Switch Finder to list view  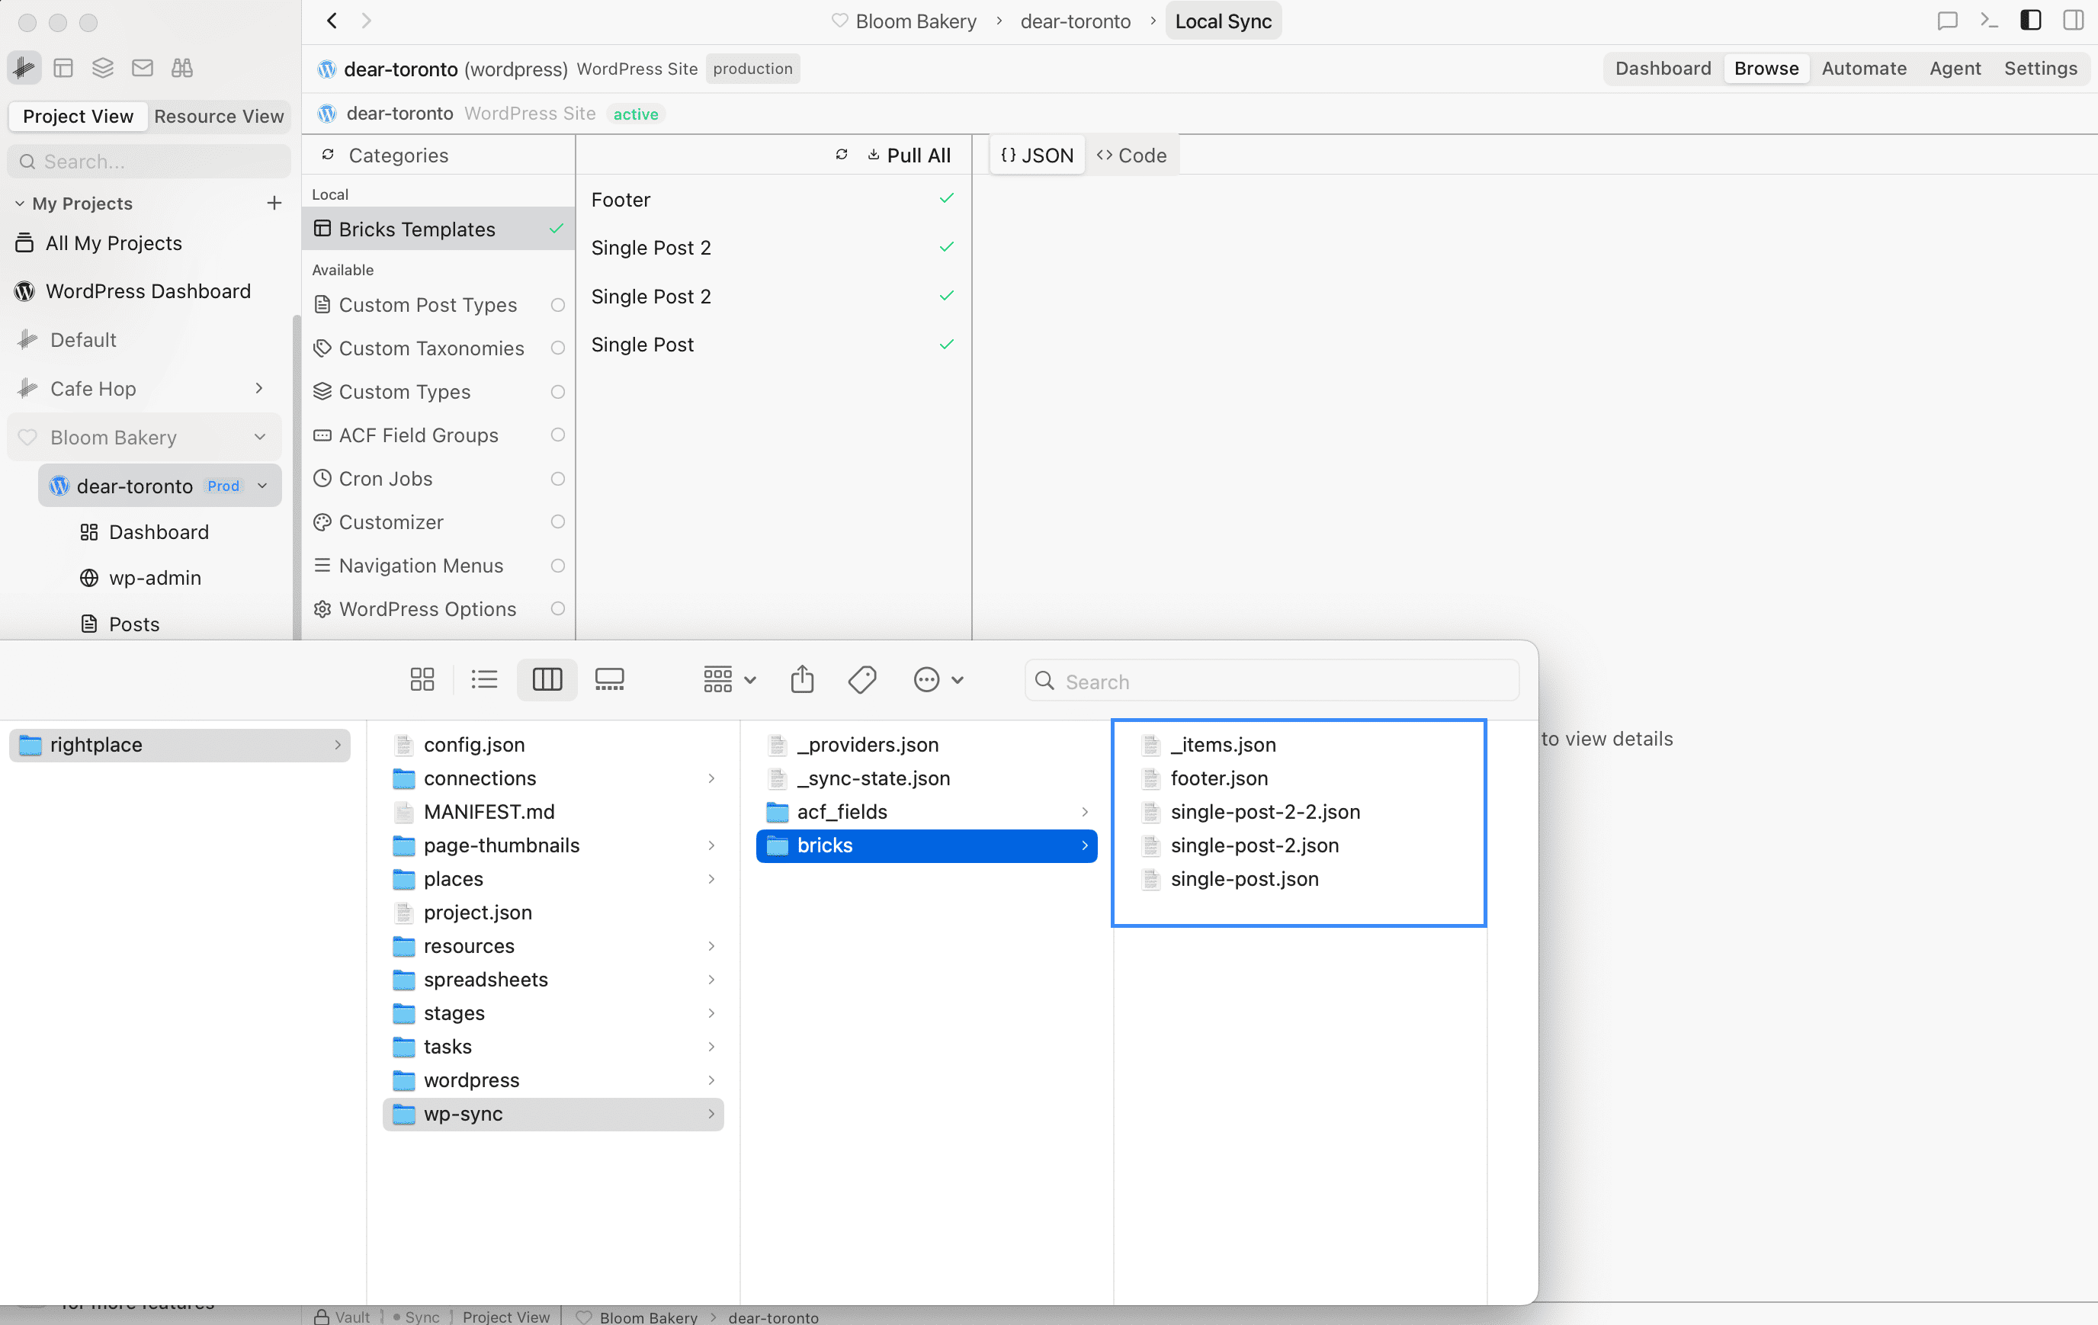point(484,679)
